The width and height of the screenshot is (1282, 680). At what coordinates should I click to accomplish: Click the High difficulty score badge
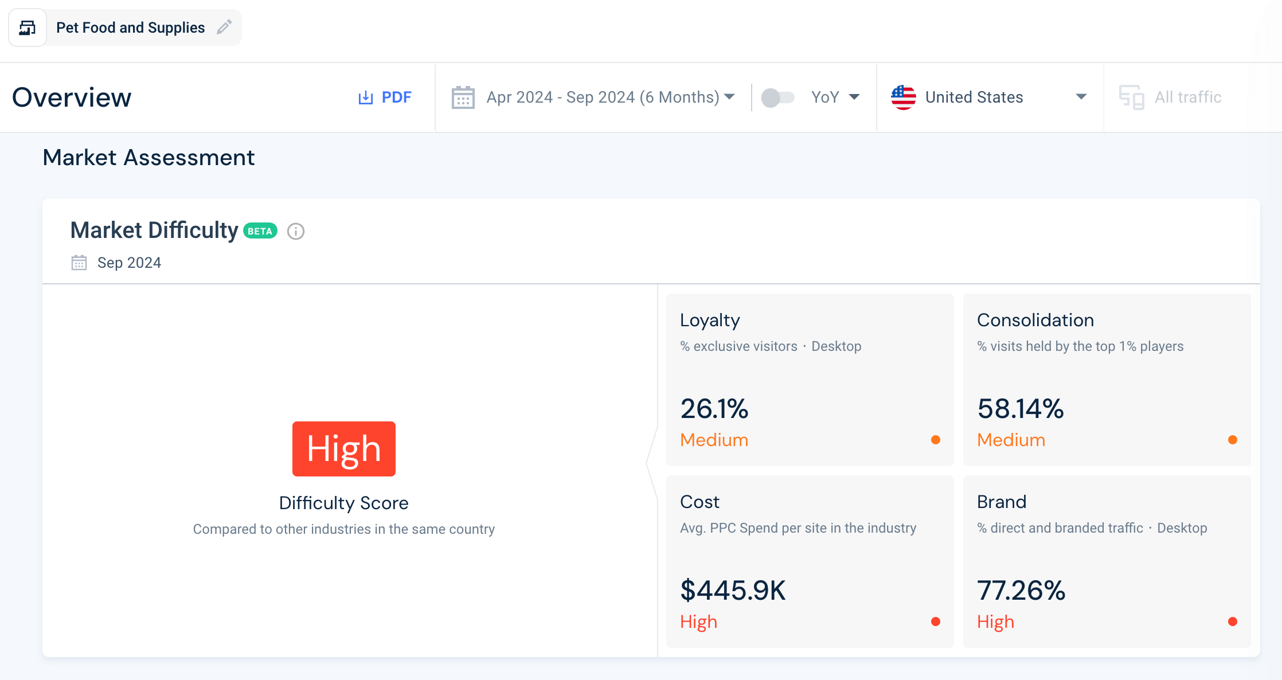tap(343, 449)
